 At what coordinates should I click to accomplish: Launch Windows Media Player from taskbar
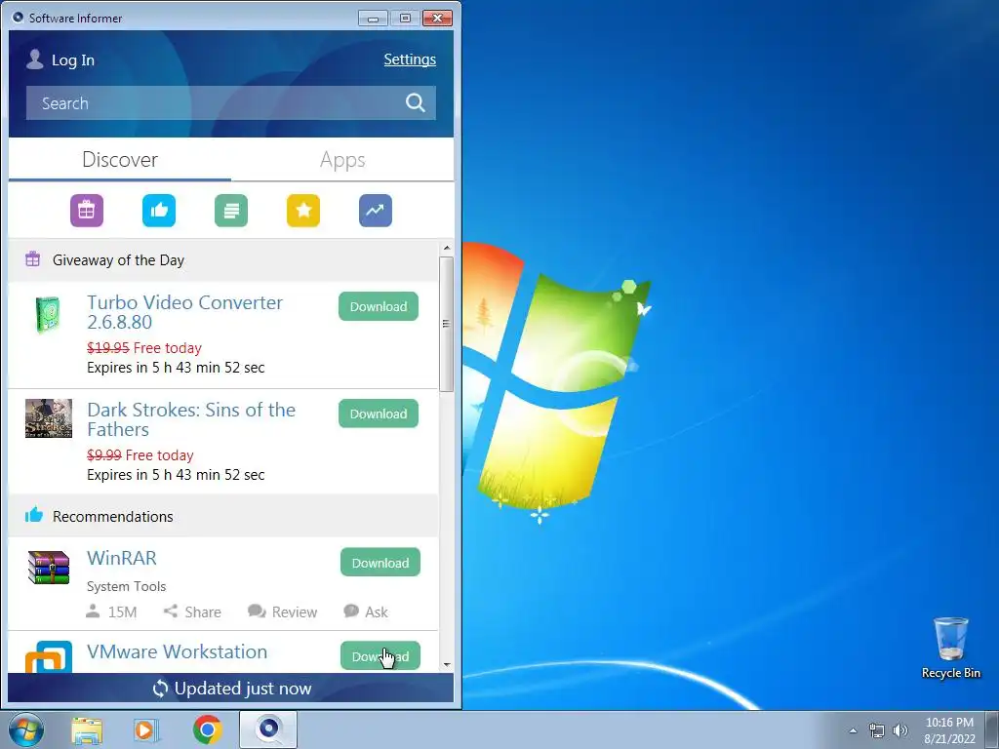[146, 729]
